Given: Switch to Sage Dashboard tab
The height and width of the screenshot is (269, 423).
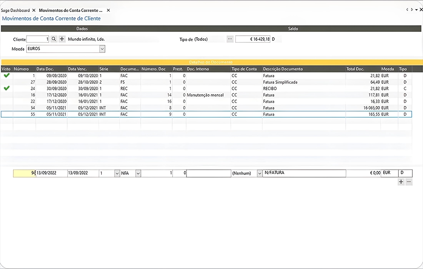Looking at the screenshot, I should [15, 10].
